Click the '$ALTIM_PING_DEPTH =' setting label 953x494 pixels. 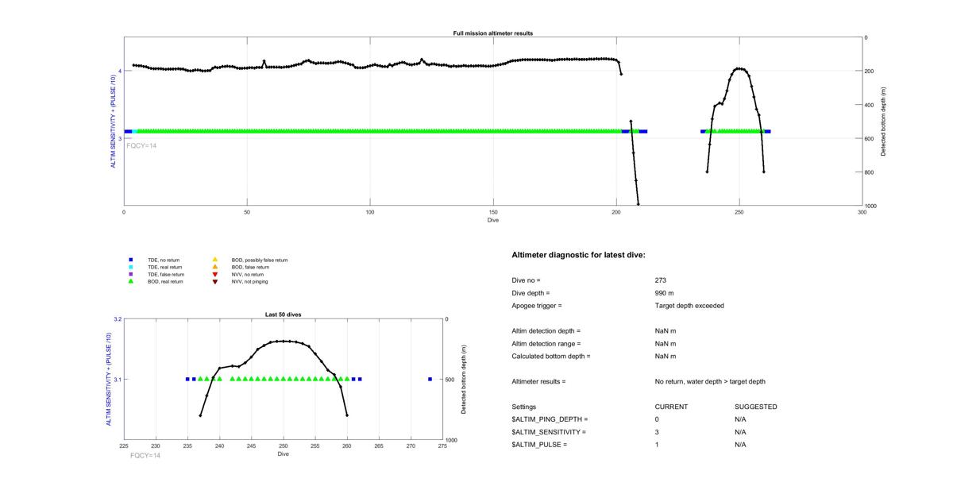[550, 419]
